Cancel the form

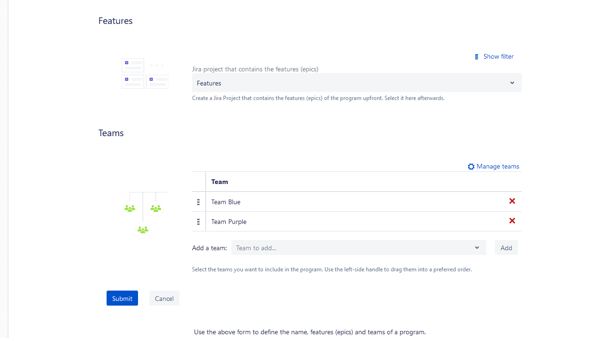(164, 298)
